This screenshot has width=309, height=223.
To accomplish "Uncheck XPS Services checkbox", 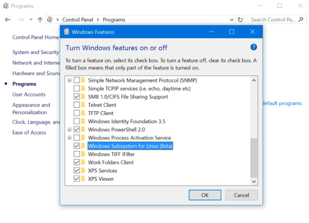I will tap(77, 170).
